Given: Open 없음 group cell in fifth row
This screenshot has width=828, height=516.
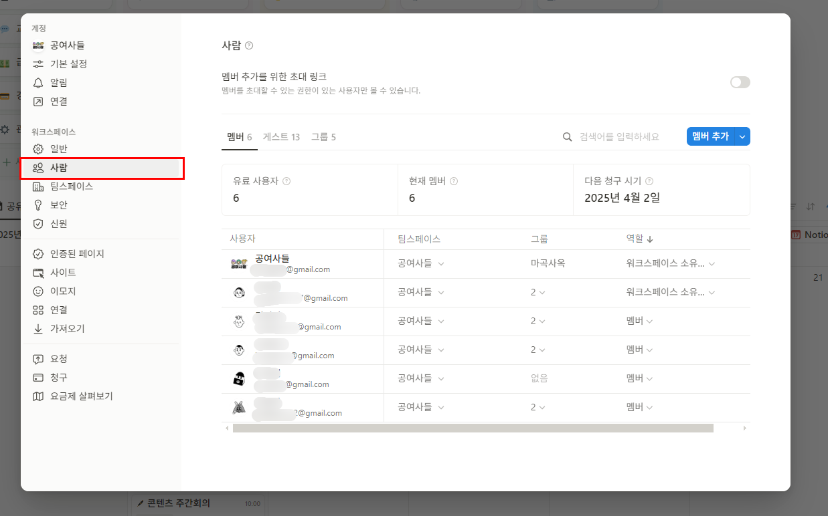Looking at the screenshot, I should pos(539,378).
